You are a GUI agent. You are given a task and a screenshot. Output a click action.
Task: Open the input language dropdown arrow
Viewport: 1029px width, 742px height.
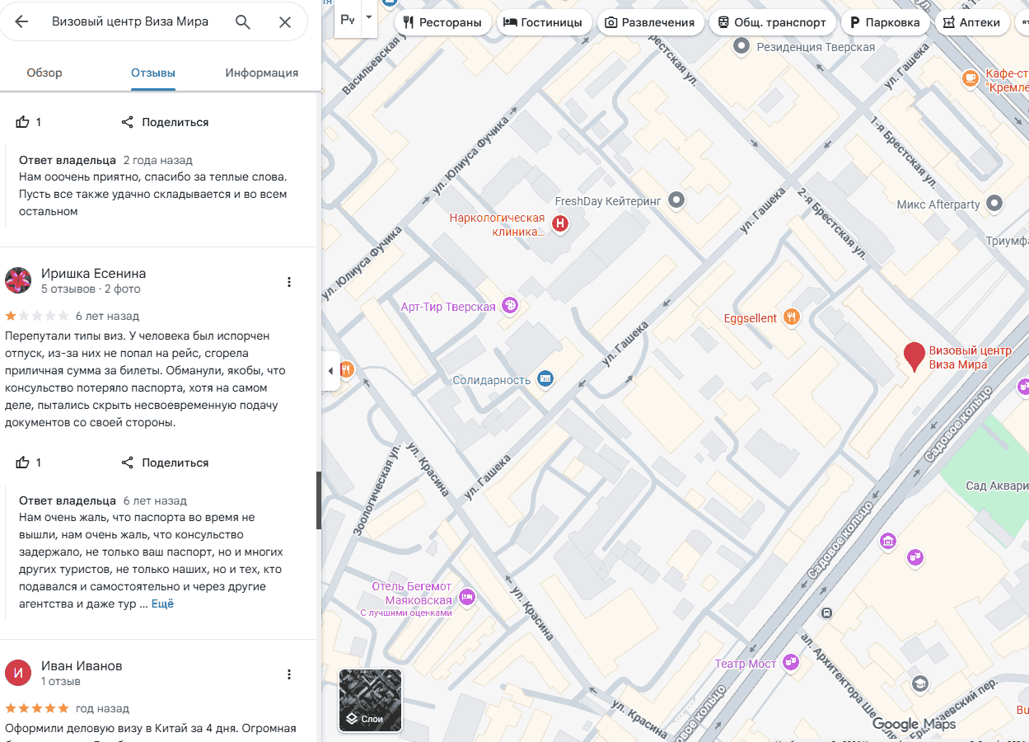[368, 17]
